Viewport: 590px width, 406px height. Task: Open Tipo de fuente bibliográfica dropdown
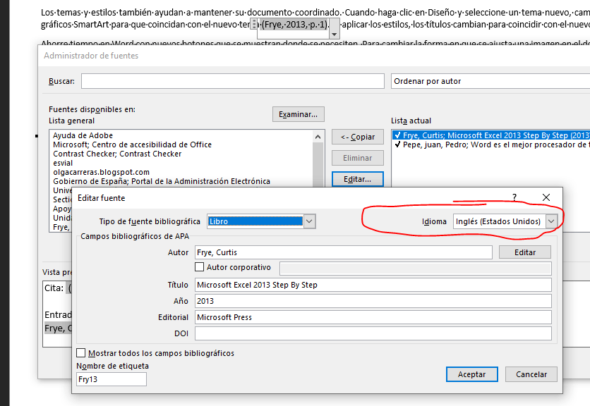[x=309, y=221]
